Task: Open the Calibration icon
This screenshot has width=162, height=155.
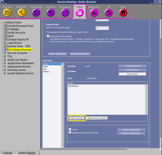Action: [50, 12]
